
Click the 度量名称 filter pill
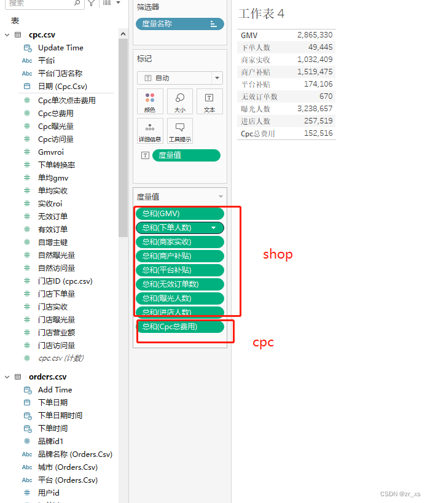pos(180,24)
